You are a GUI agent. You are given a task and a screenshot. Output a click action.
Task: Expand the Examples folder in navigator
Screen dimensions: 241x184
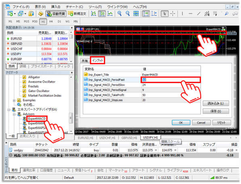(x=14, y=100)
